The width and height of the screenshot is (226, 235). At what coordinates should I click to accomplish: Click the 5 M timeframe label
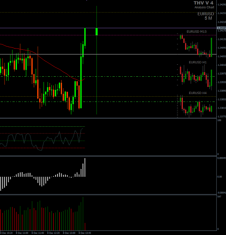tap(208, 18)
